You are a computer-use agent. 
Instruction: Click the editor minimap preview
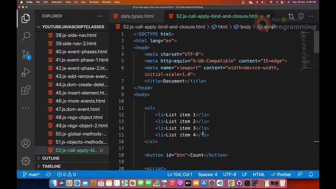tap(306, 50)
